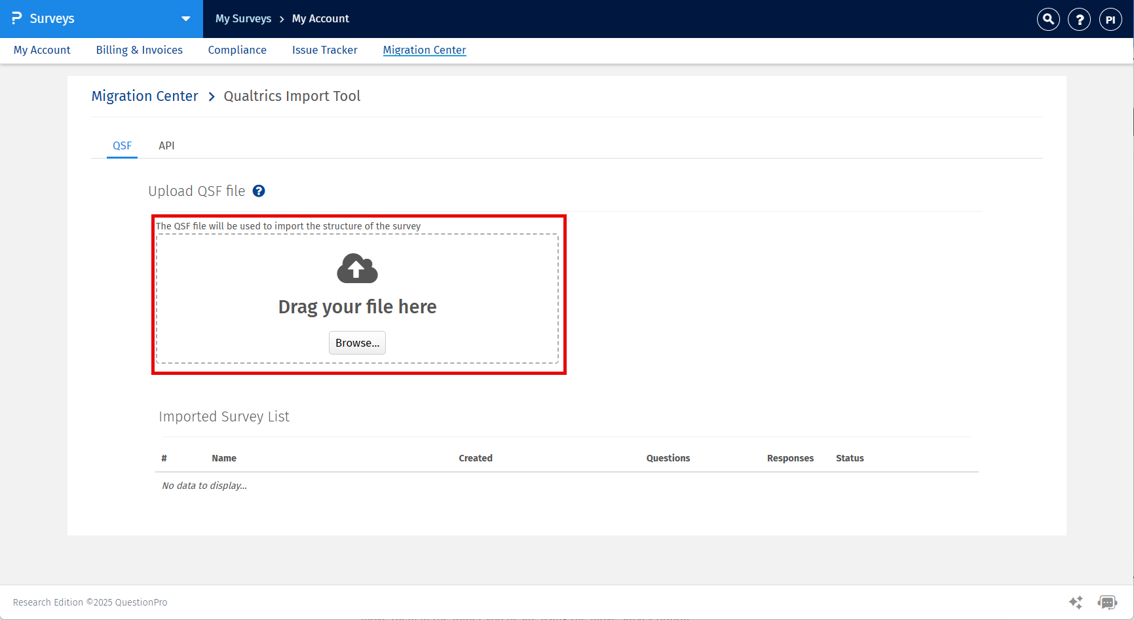Open the Billing & Invoices section
Viewport: 1134px width, 620px height.
[139, 50]
